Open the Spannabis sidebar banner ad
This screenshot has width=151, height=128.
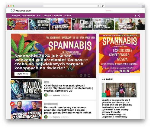point(119,53)
